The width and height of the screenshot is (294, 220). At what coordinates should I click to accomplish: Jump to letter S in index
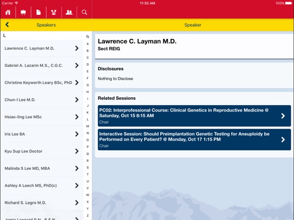click(x=87, y=167)
